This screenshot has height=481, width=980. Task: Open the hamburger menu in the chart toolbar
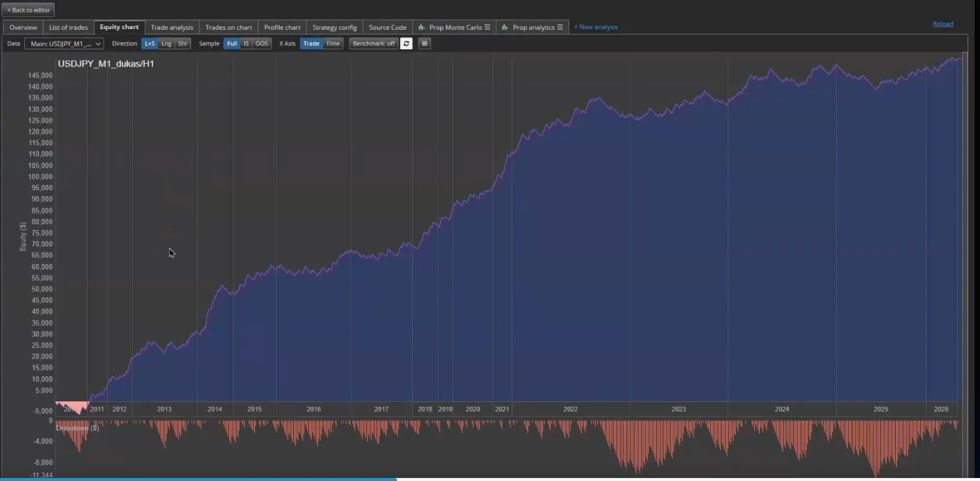[425, 43]
